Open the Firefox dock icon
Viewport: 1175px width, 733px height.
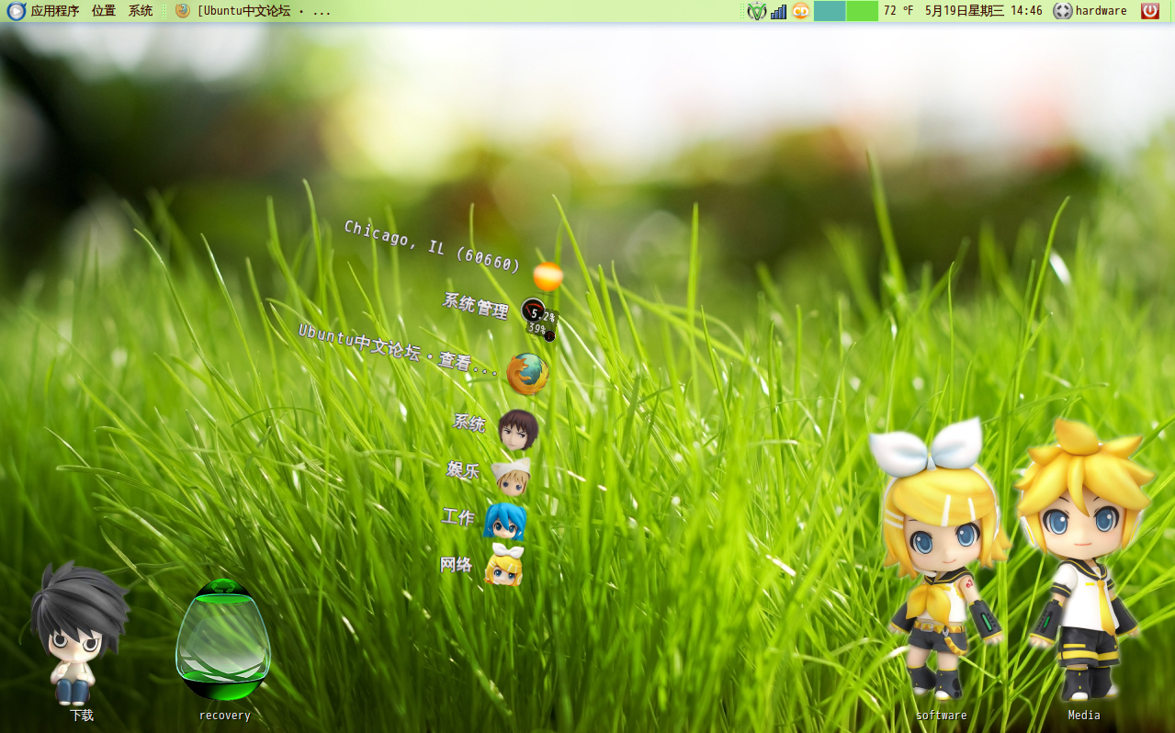tap(528, 374)
